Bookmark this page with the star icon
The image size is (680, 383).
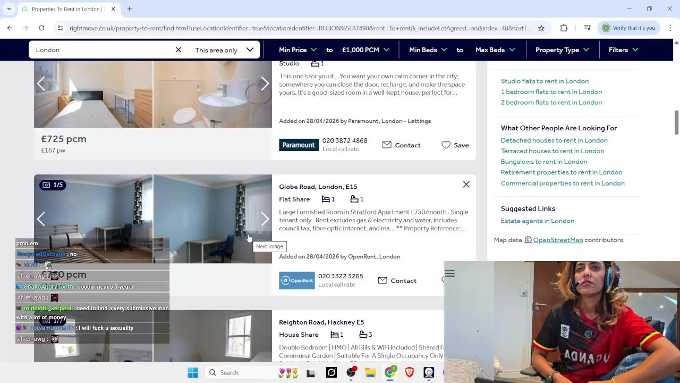click(541, 28)
